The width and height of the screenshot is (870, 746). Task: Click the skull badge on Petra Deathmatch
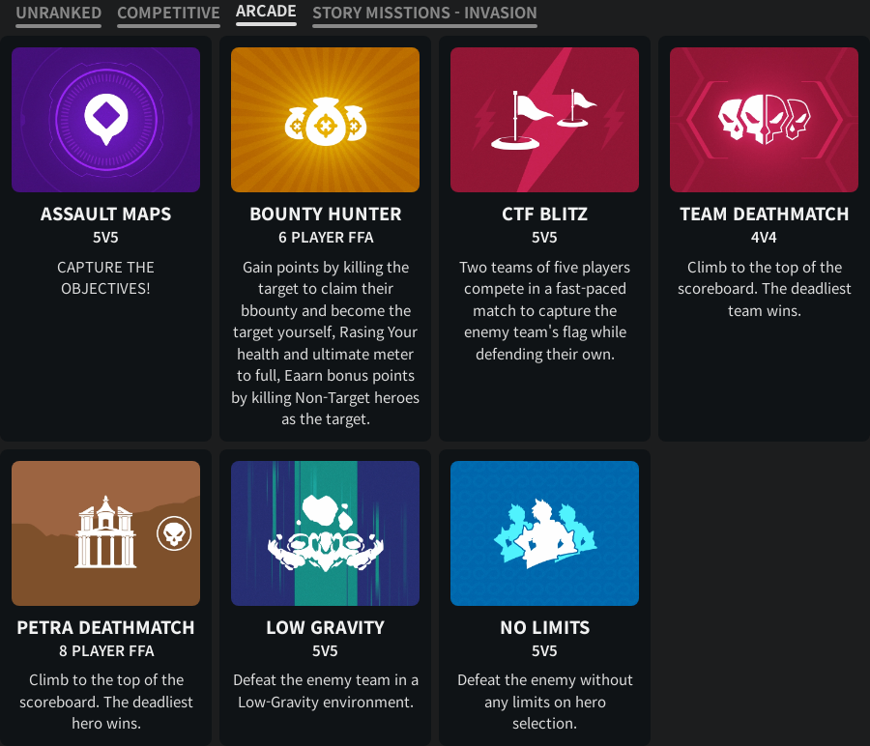[x=174, y=533]
